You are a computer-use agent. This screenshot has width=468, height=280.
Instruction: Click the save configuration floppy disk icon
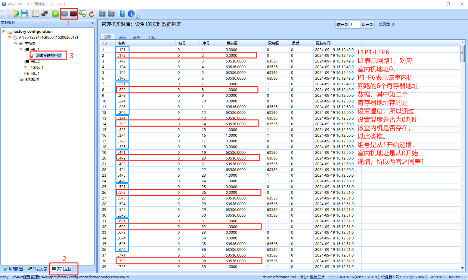(25, 14)
